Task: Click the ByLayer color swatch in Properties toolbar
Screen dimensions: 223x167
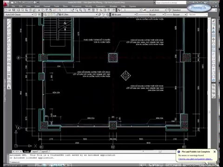Action: coord(113,14)
